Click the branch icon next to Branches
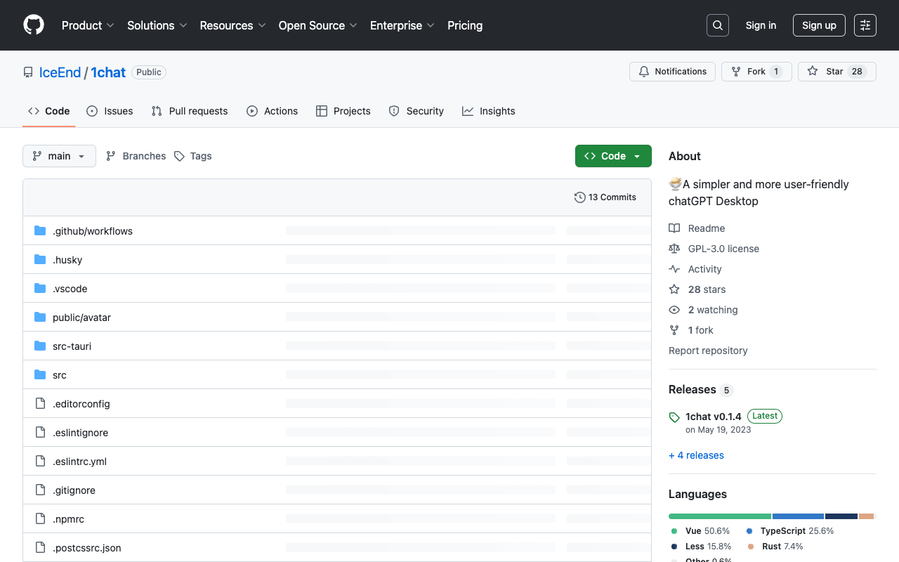Image resolution: width=899 pixels, height=562 pixels. (111, 156)
